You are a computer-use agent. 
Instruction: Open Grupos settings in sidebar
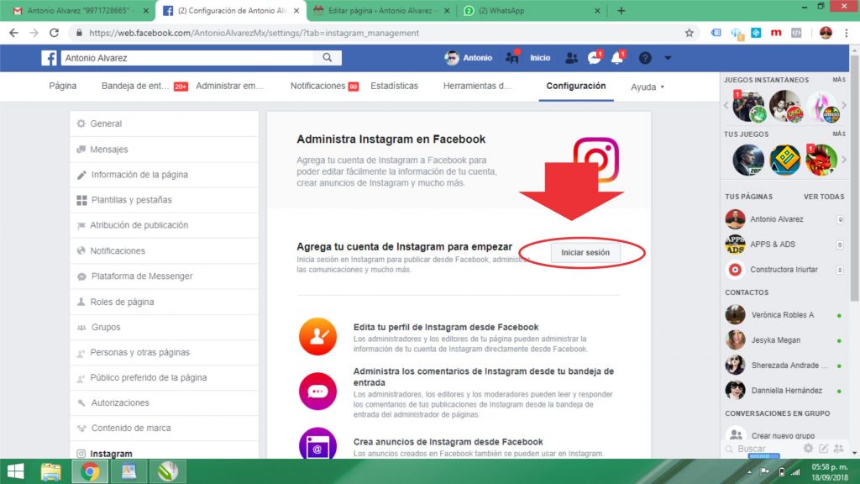tap(165, 327)
